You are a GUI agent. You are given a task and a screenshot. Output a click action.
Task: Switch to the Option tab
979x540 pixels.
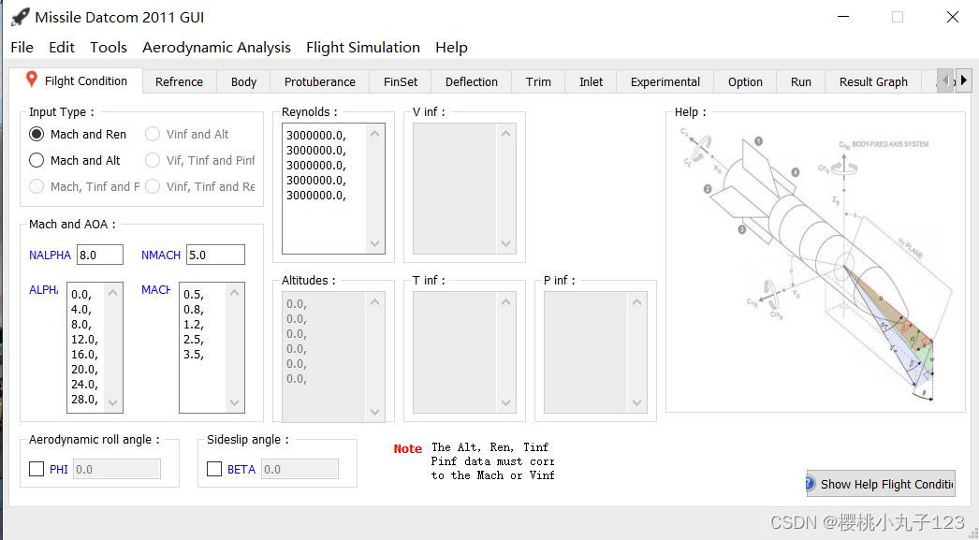745,81
